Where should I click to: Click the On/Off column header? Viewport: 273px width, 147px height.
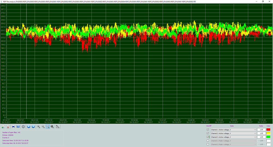click(209, 126)
